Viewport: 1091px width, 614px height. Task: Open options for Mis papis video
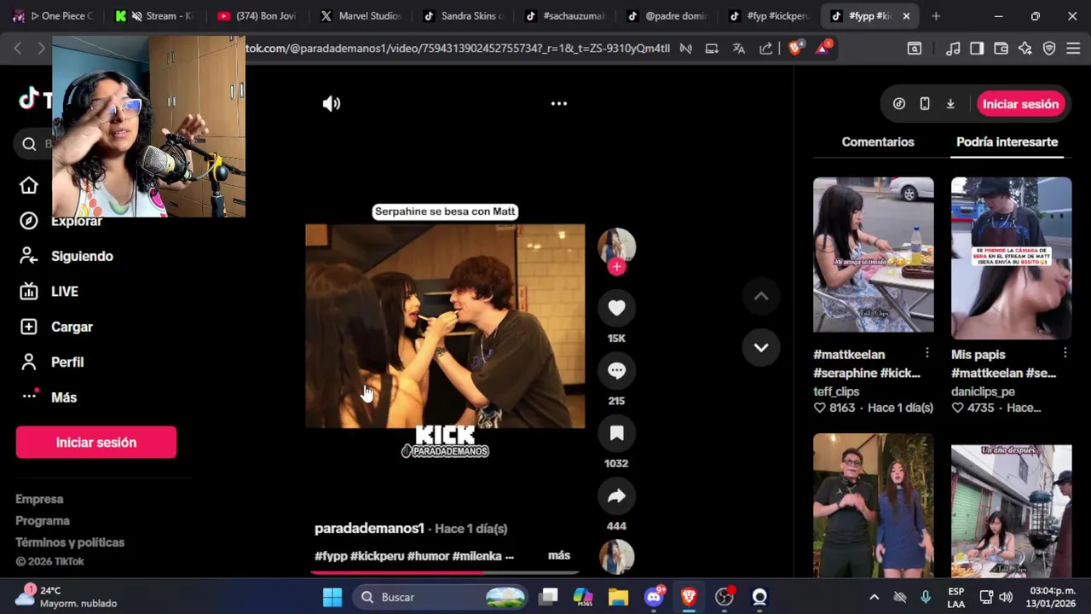point(1065,353)
